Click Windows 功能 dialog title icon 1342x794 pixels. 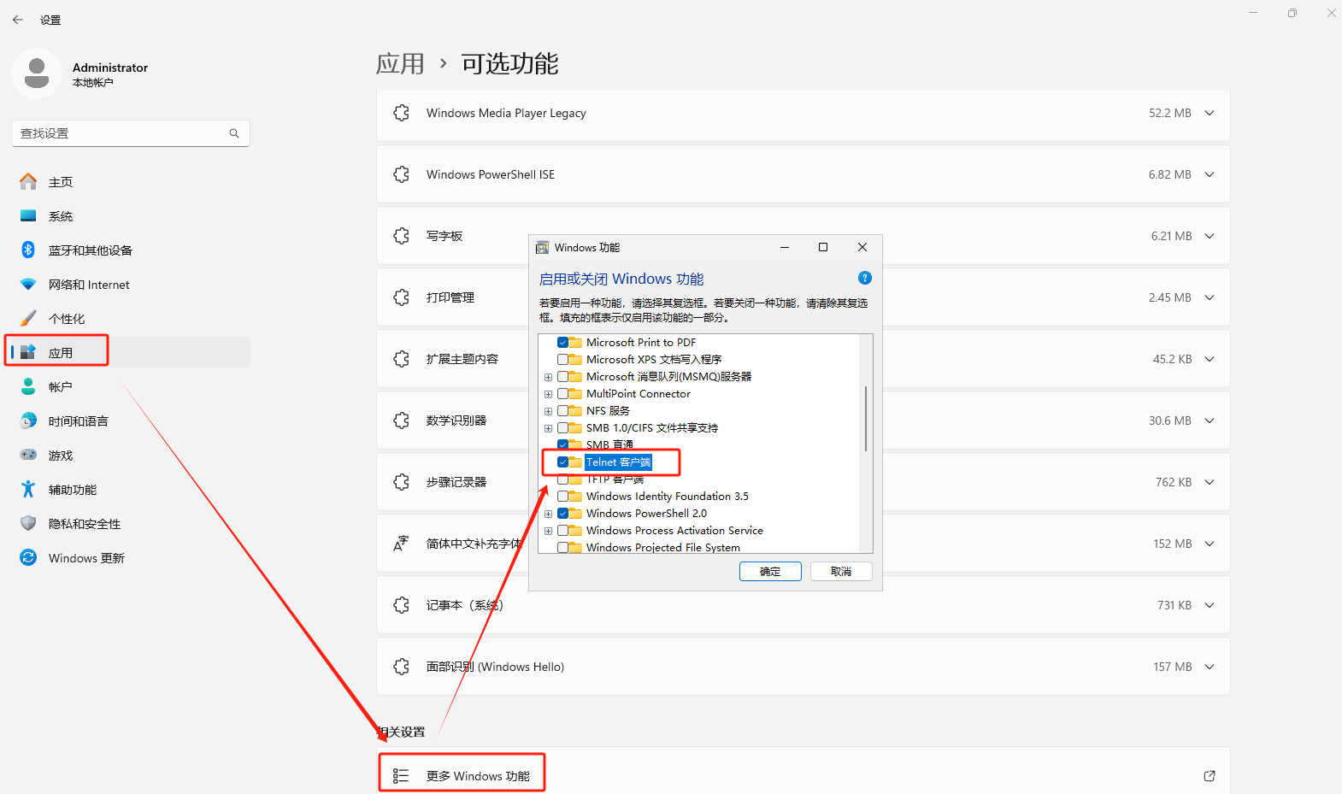542,247
